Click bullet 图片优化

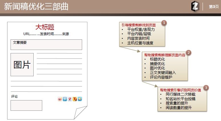pyautogui.click(x=157, y=68)
